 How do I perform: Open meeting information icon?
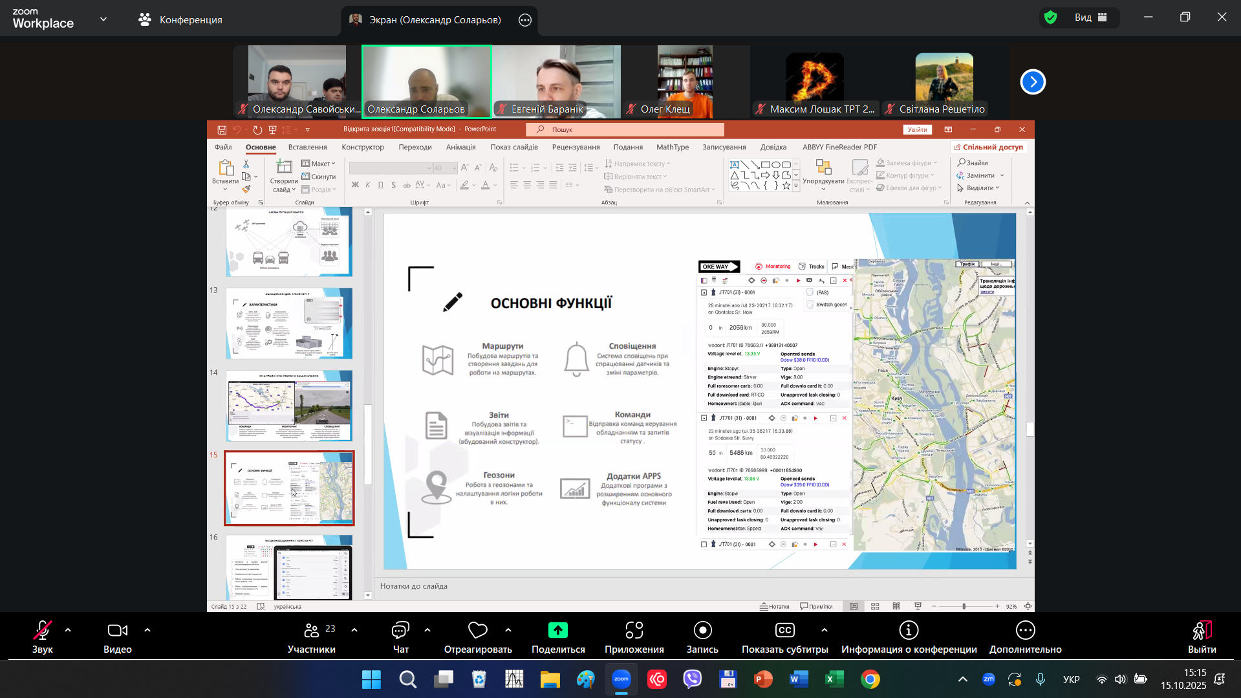909,631
